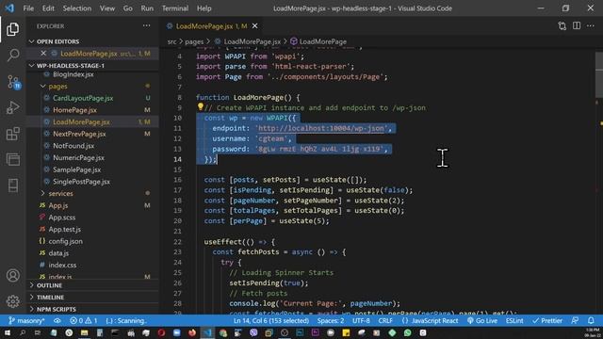
Task: Open the Help menu
Action: click(204, 8)
